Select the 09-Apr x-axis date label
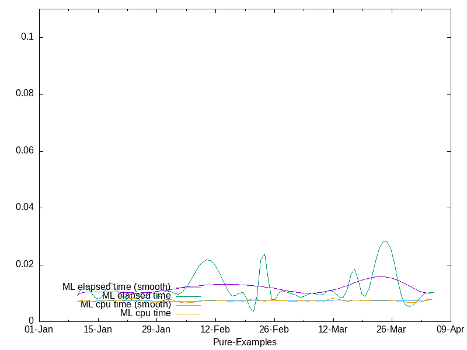Image resolution: width=467 pixels, height=350 pixels. point(449,330)
